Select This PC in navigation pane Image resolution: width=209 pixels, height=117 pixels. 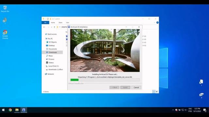click(49, 39)
